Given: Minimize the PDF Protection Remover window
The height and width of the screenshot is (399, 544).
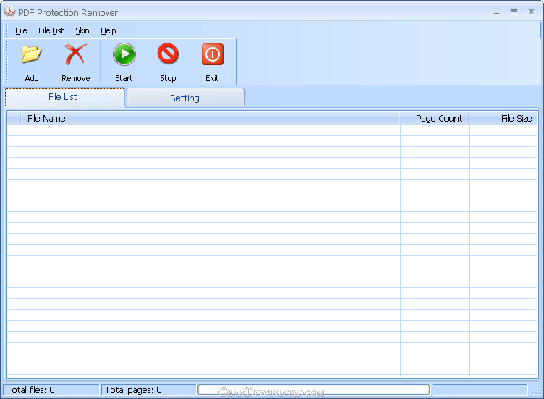Looking at the screenshot, I should [x=497, y=12].
